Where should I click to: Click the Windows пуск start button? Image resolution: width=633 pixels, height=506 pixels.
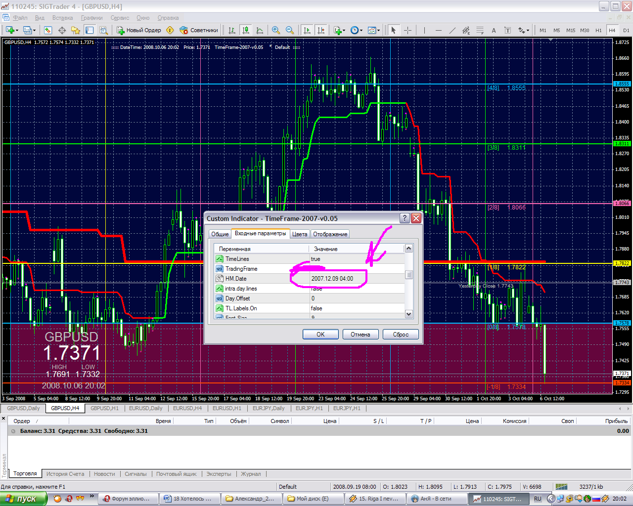(x=23, y=499)
